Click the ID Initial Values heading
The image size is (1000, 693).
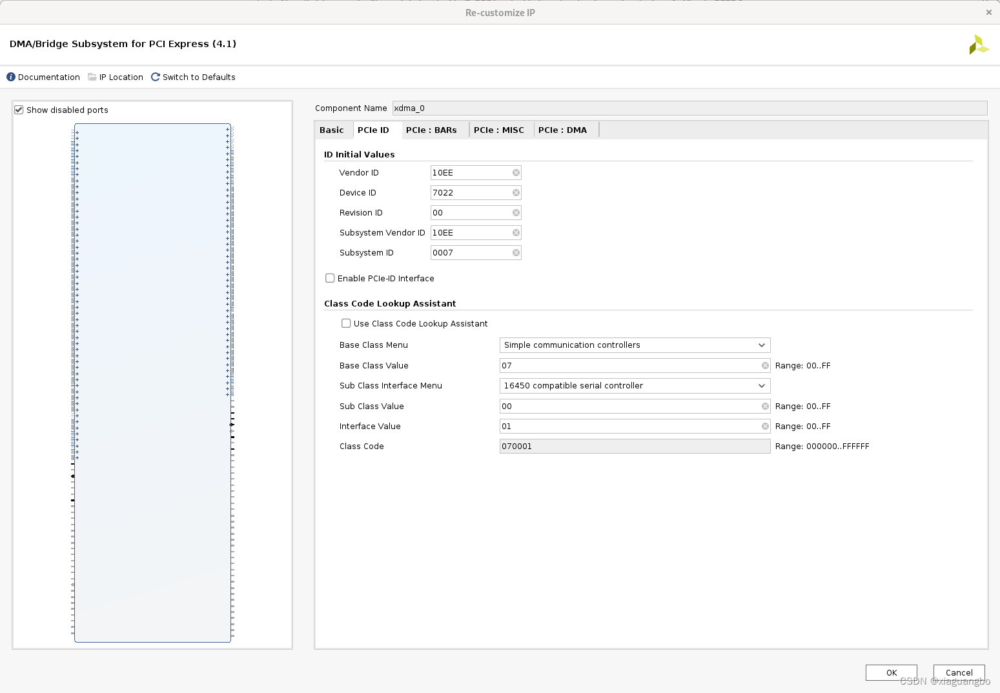(x=360, y=155)
